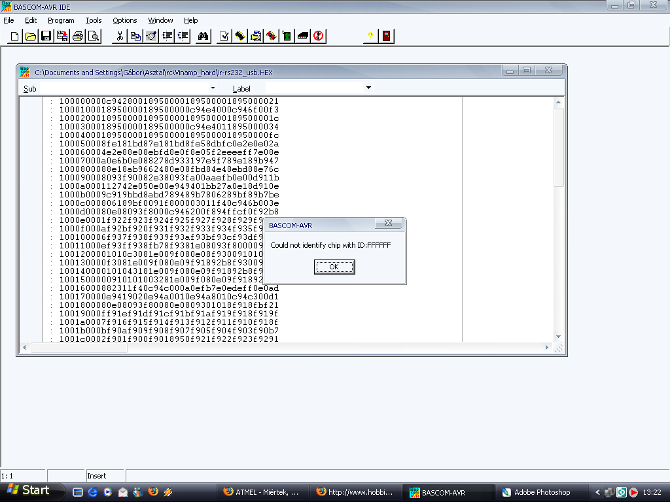This screenshot has height=502, width=670.
Task: Click the hex line starting 10019000ff91
Action: (169, 314)
